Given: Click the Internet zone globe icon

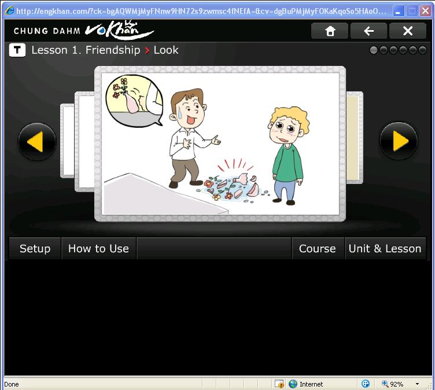Looking at the screenshot, I should coord(293,384).
